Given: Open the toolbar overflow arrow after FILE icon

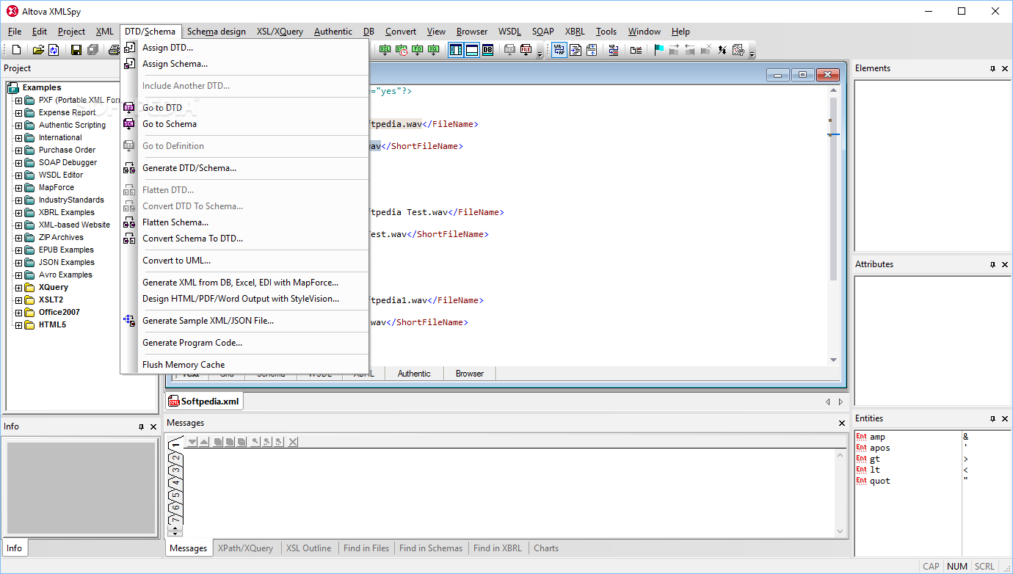Looking at the screenshot, I should tap(540, 54).
